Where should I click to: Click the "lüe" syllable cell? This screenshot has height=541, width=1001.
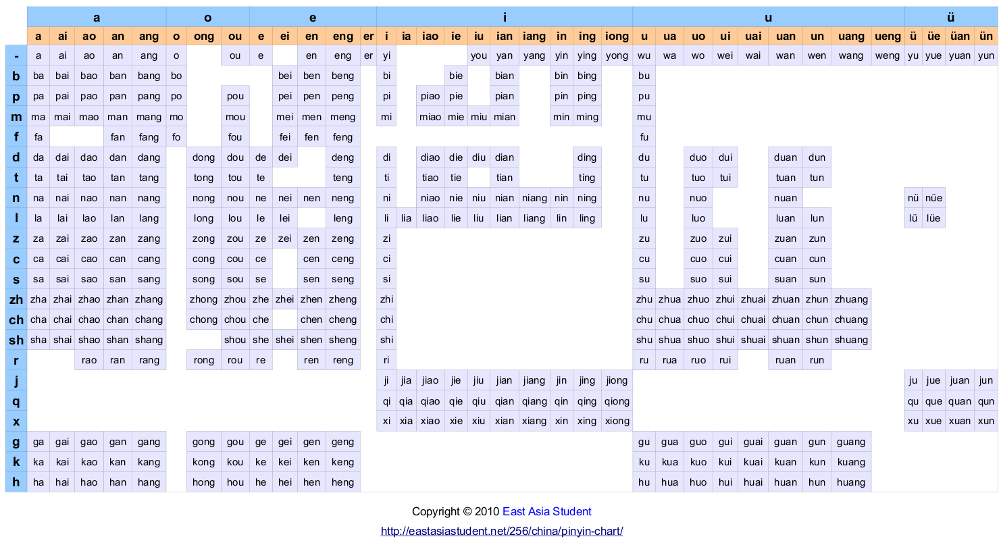click(933, 217)
